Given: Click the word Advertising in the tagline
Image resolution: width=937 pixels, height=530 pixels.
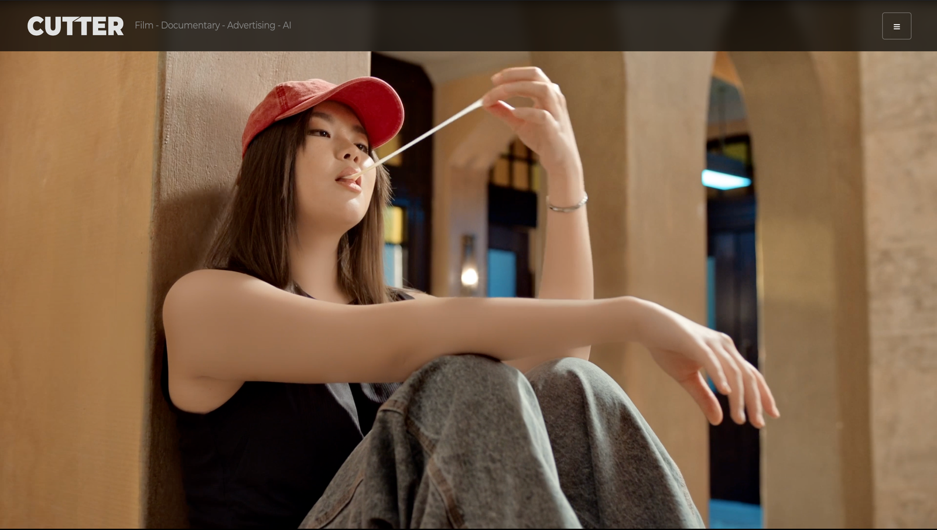Looking at the screenshot, I should coord(251,25).
